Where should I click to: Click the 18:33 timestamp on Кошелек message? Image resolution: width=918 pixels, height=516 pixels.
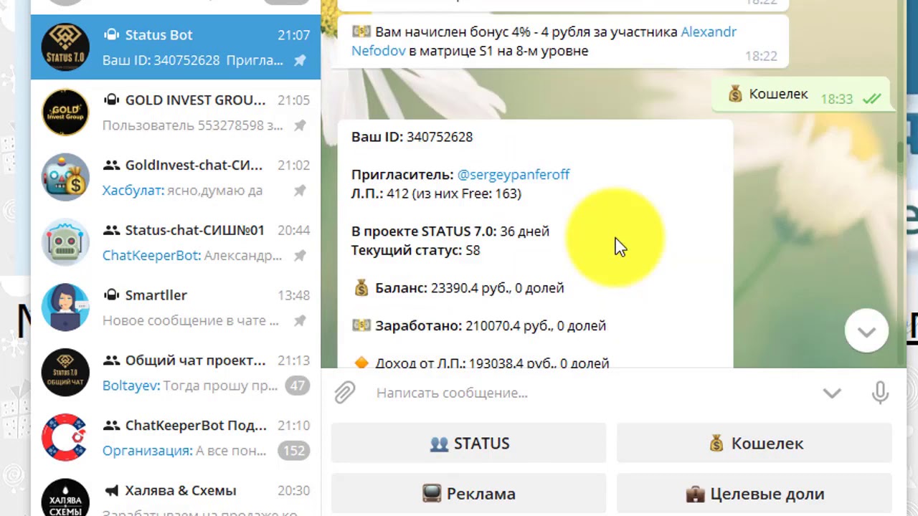pos(836,99)
